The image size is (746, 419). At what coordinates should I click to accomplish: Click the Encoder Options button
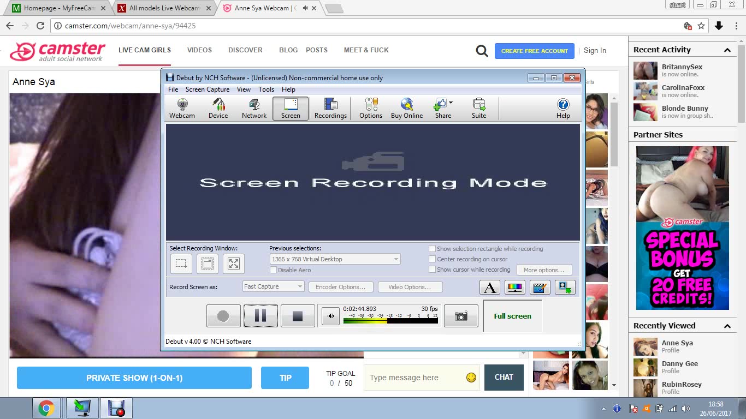coord(341,287)
